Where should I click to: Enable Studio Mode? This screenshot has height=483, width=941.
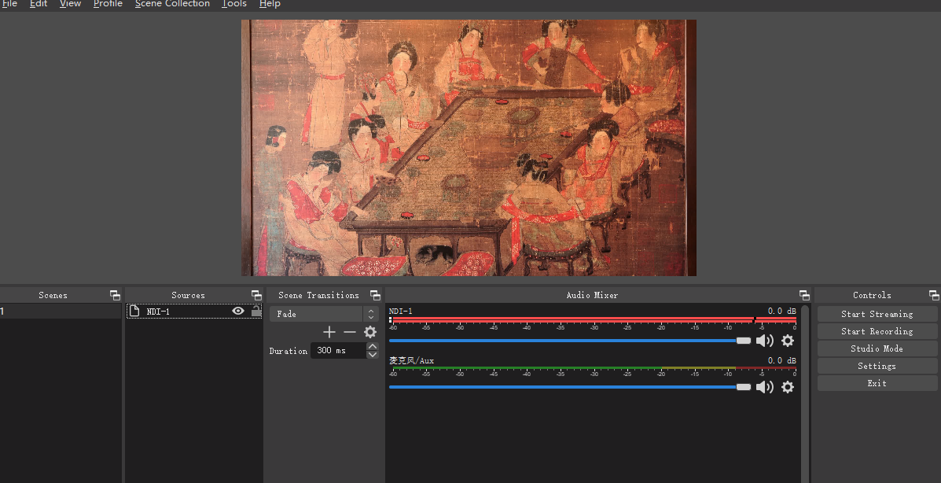pyautogui.click(x=877, y=348)
